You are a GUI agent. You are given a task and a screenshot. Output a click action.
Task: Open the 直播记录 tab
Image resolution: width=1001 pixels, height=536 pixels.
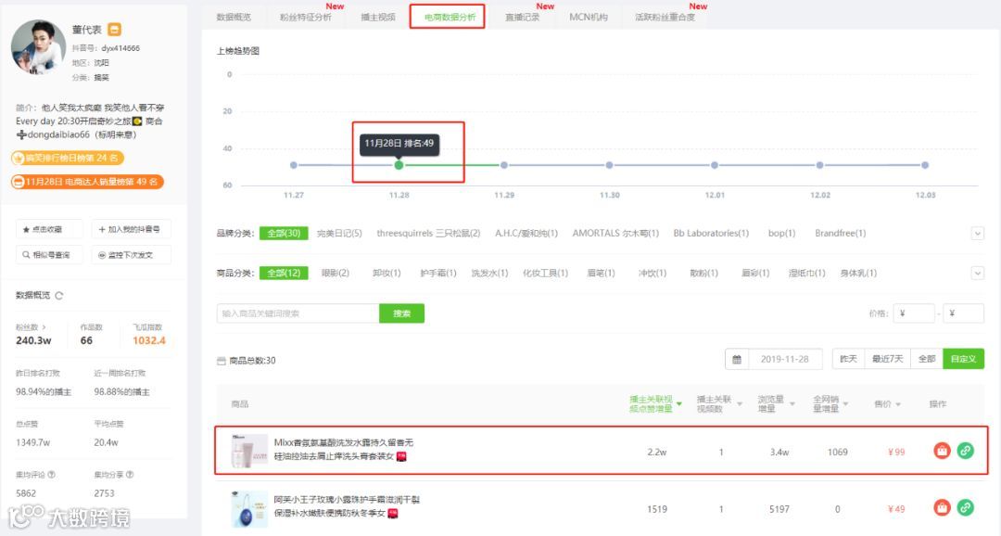[522, 18]
